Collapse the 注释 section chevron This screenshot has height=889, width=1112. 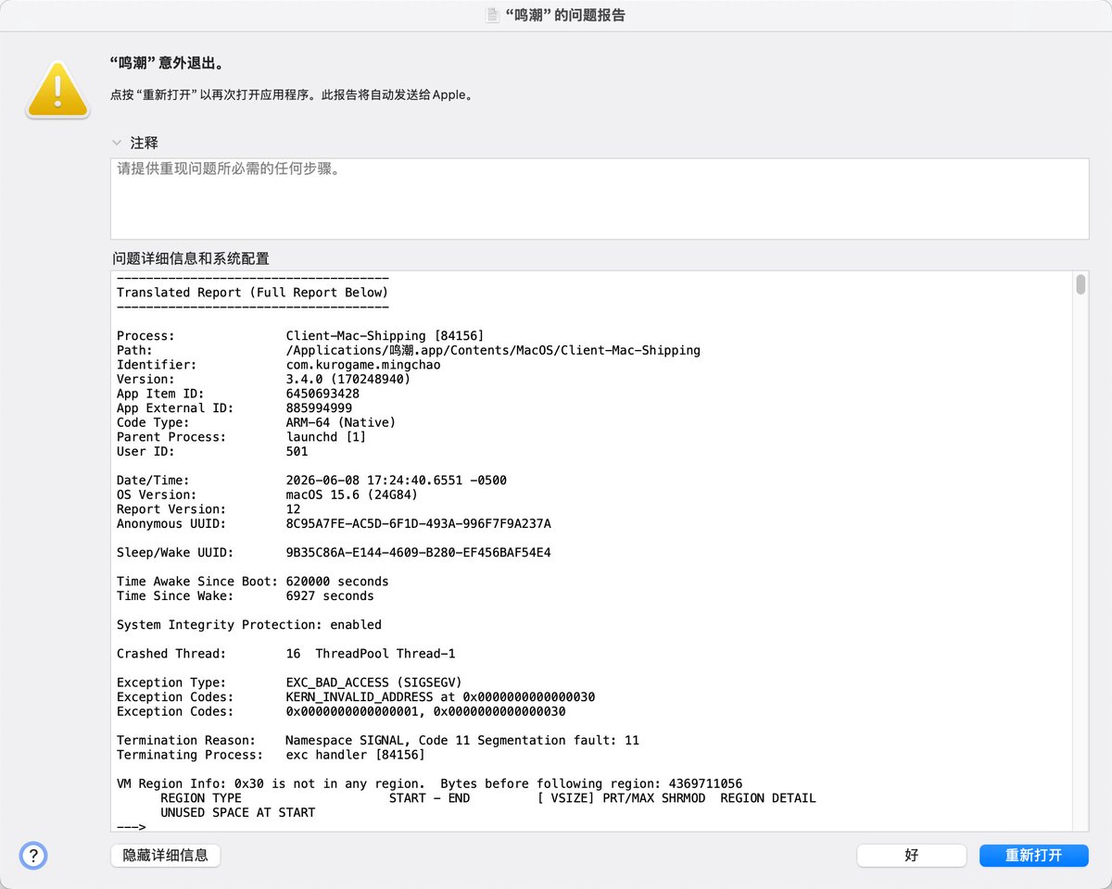(117, 143)
